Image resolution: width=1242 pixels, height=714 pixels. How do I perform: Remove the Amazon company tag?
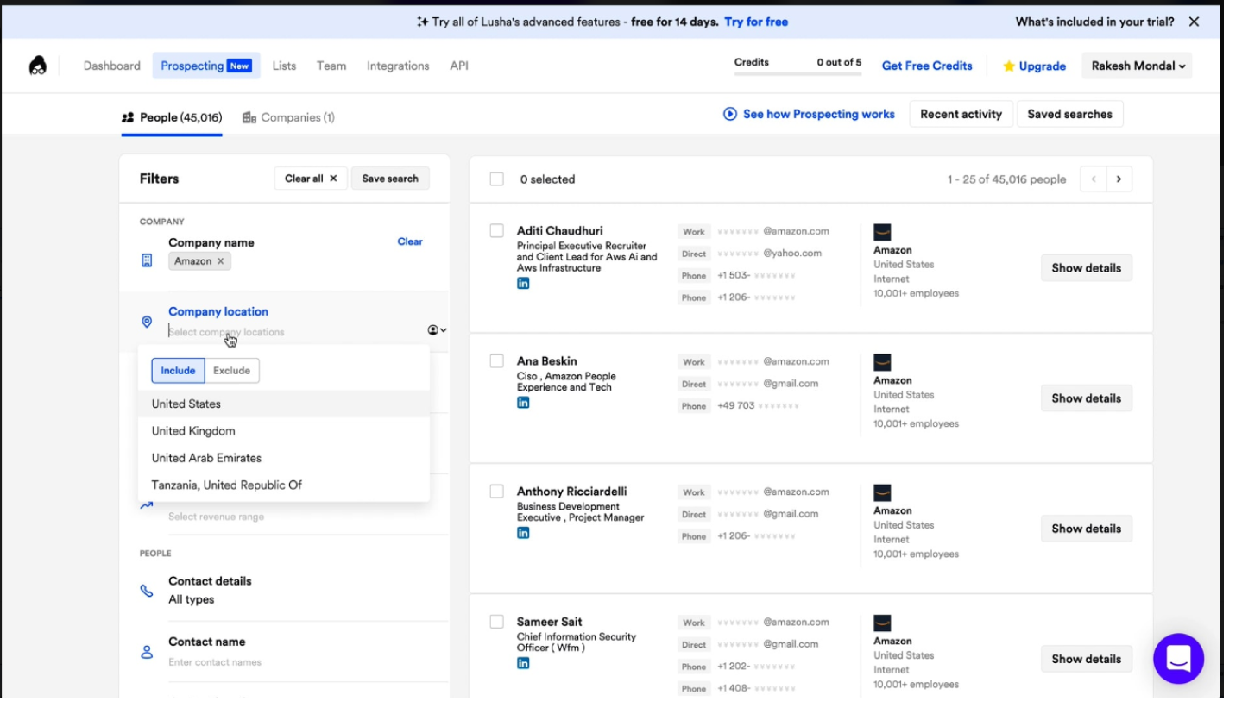tap(220, 261)
